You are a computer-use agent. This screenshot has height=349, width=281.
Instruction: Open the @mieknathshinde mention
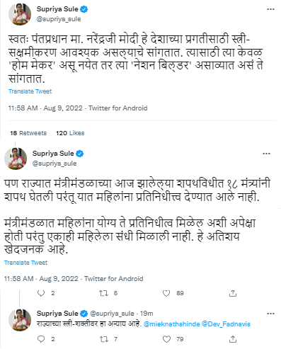coord(171,324)
